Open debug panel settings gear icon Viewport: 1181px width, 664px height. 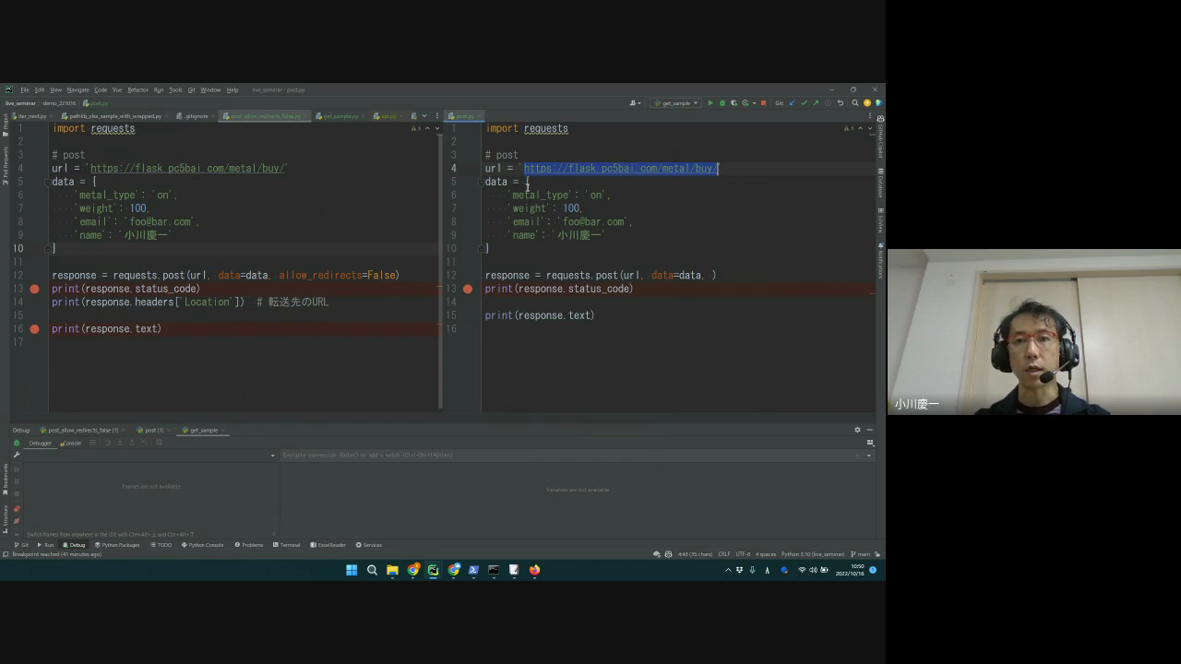(x=857, y=430)
